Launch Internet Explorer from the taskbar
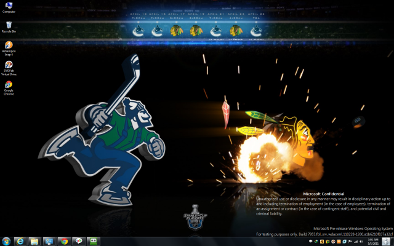This screenshot has height=246, width=394. click(20, 241)
